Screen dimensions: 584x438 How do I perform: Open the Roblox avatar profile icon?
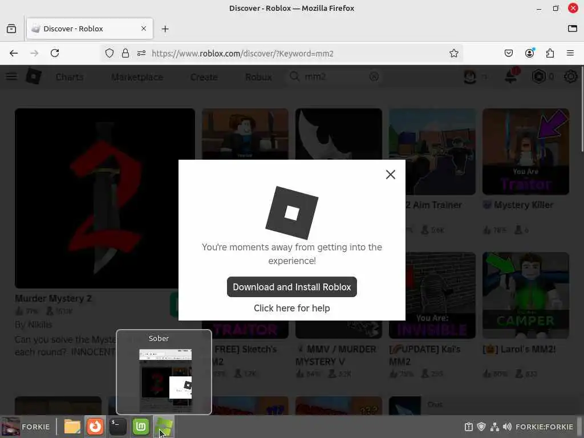tap(470, 77)
